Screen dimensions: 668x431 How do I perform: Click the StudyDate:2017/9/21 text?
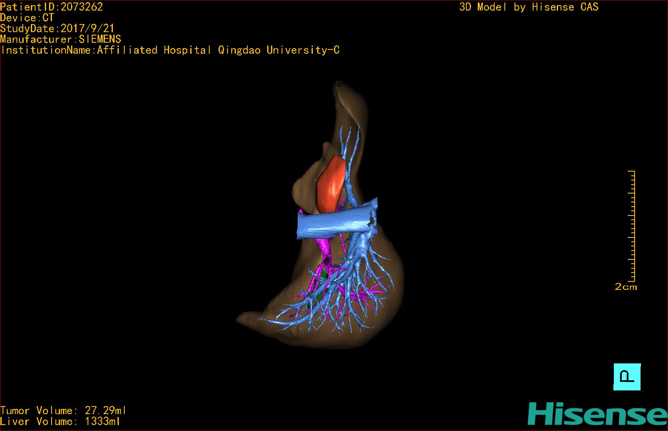(57, 28)
